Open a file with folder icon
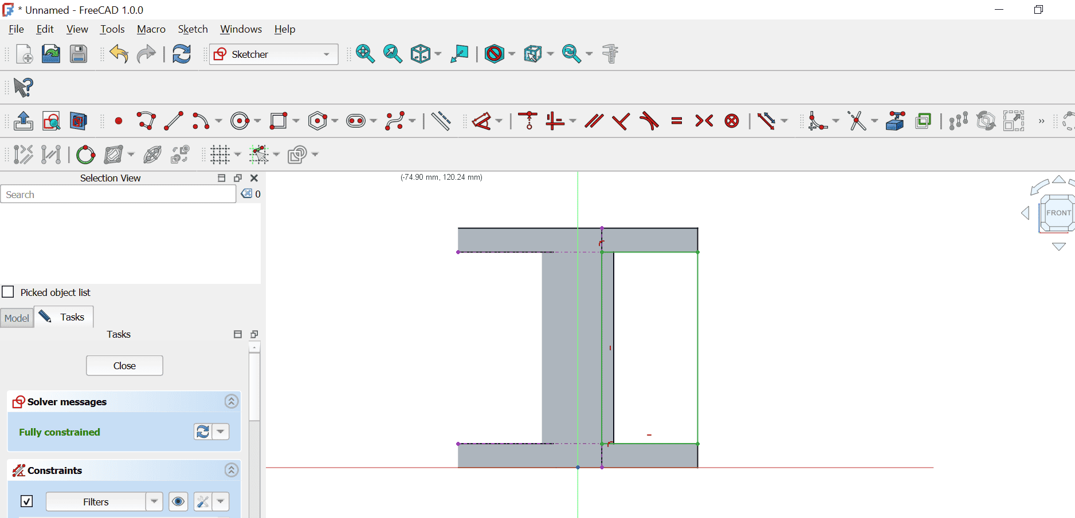The image size is (1075, 518). 51,54
